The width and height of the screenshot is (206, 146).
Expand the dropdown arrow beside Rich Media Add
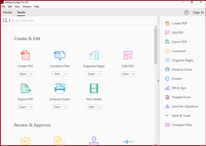[x=99, y=107]
